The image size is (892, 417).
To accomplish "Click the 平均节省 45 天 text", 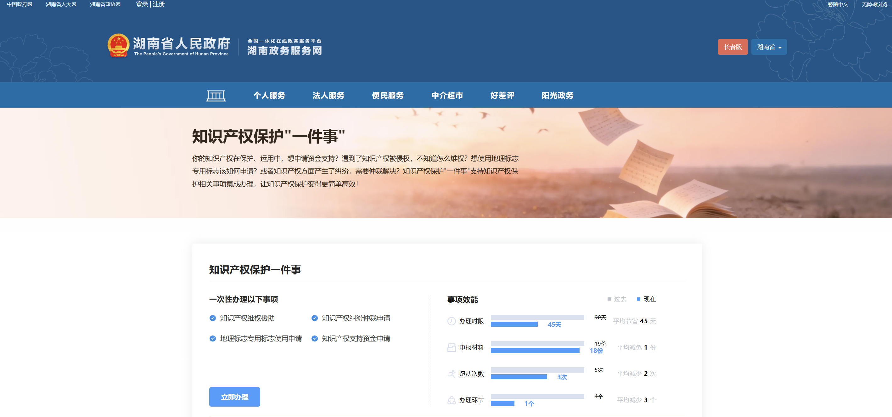I will point(634,321).
